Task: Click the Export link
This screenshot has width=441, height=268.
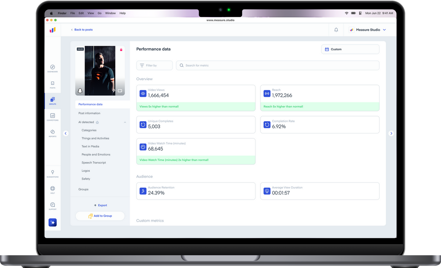Action: point(100,205)
